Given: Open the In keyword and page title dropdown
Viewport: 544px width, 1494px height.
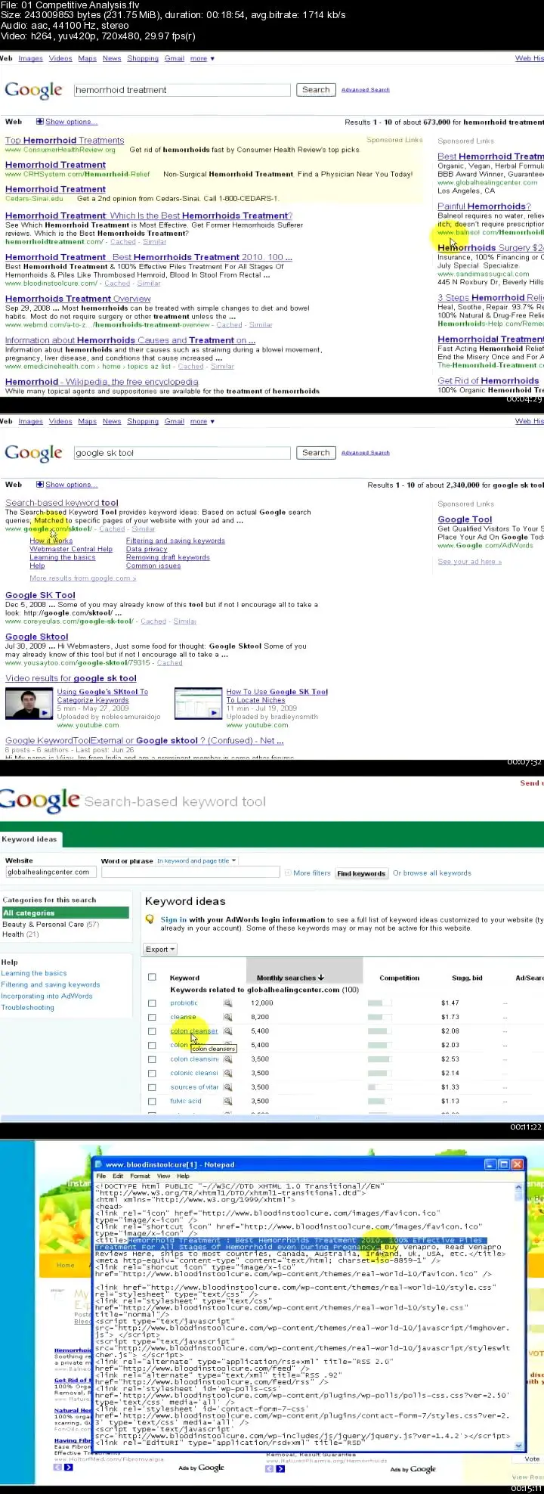Looking at the screenshot, I should [x=196, y=860].
